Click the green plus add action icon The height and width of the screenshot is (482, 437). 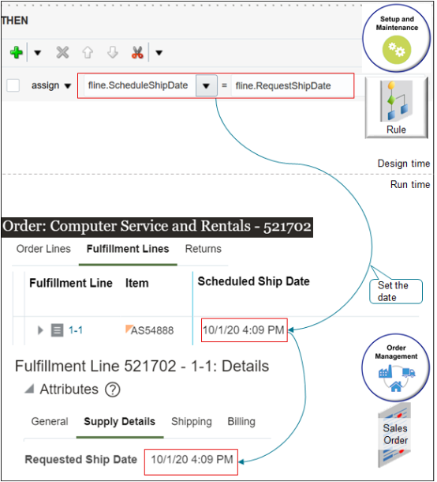tap(16, 52)
